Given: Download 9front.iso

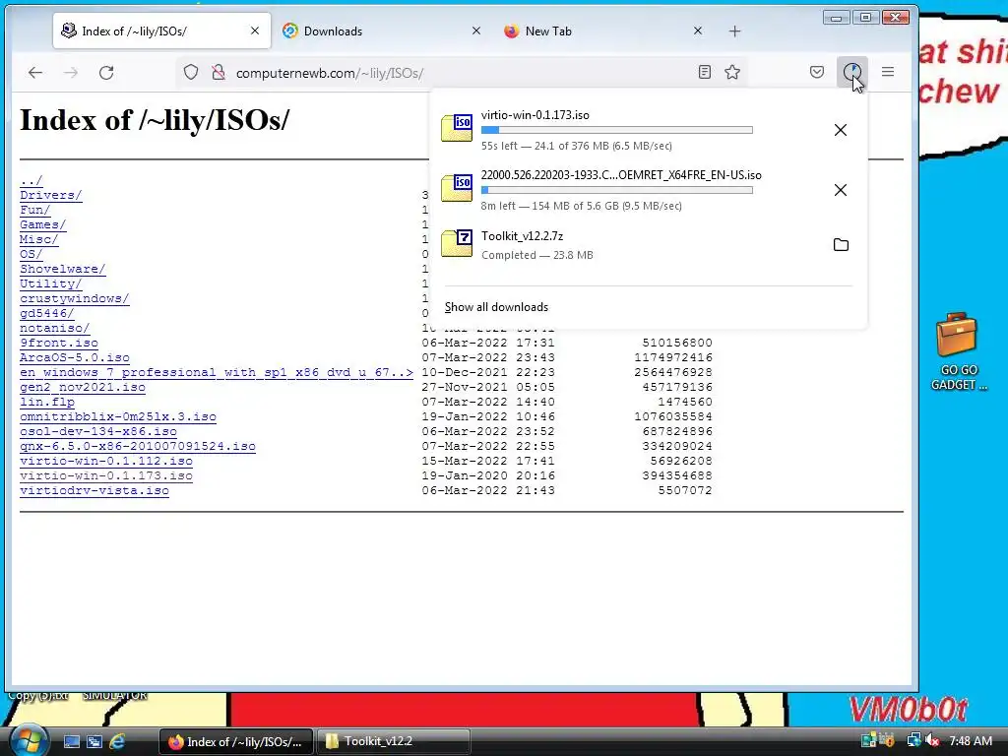Looking at the screenshot, I should 58,344.
